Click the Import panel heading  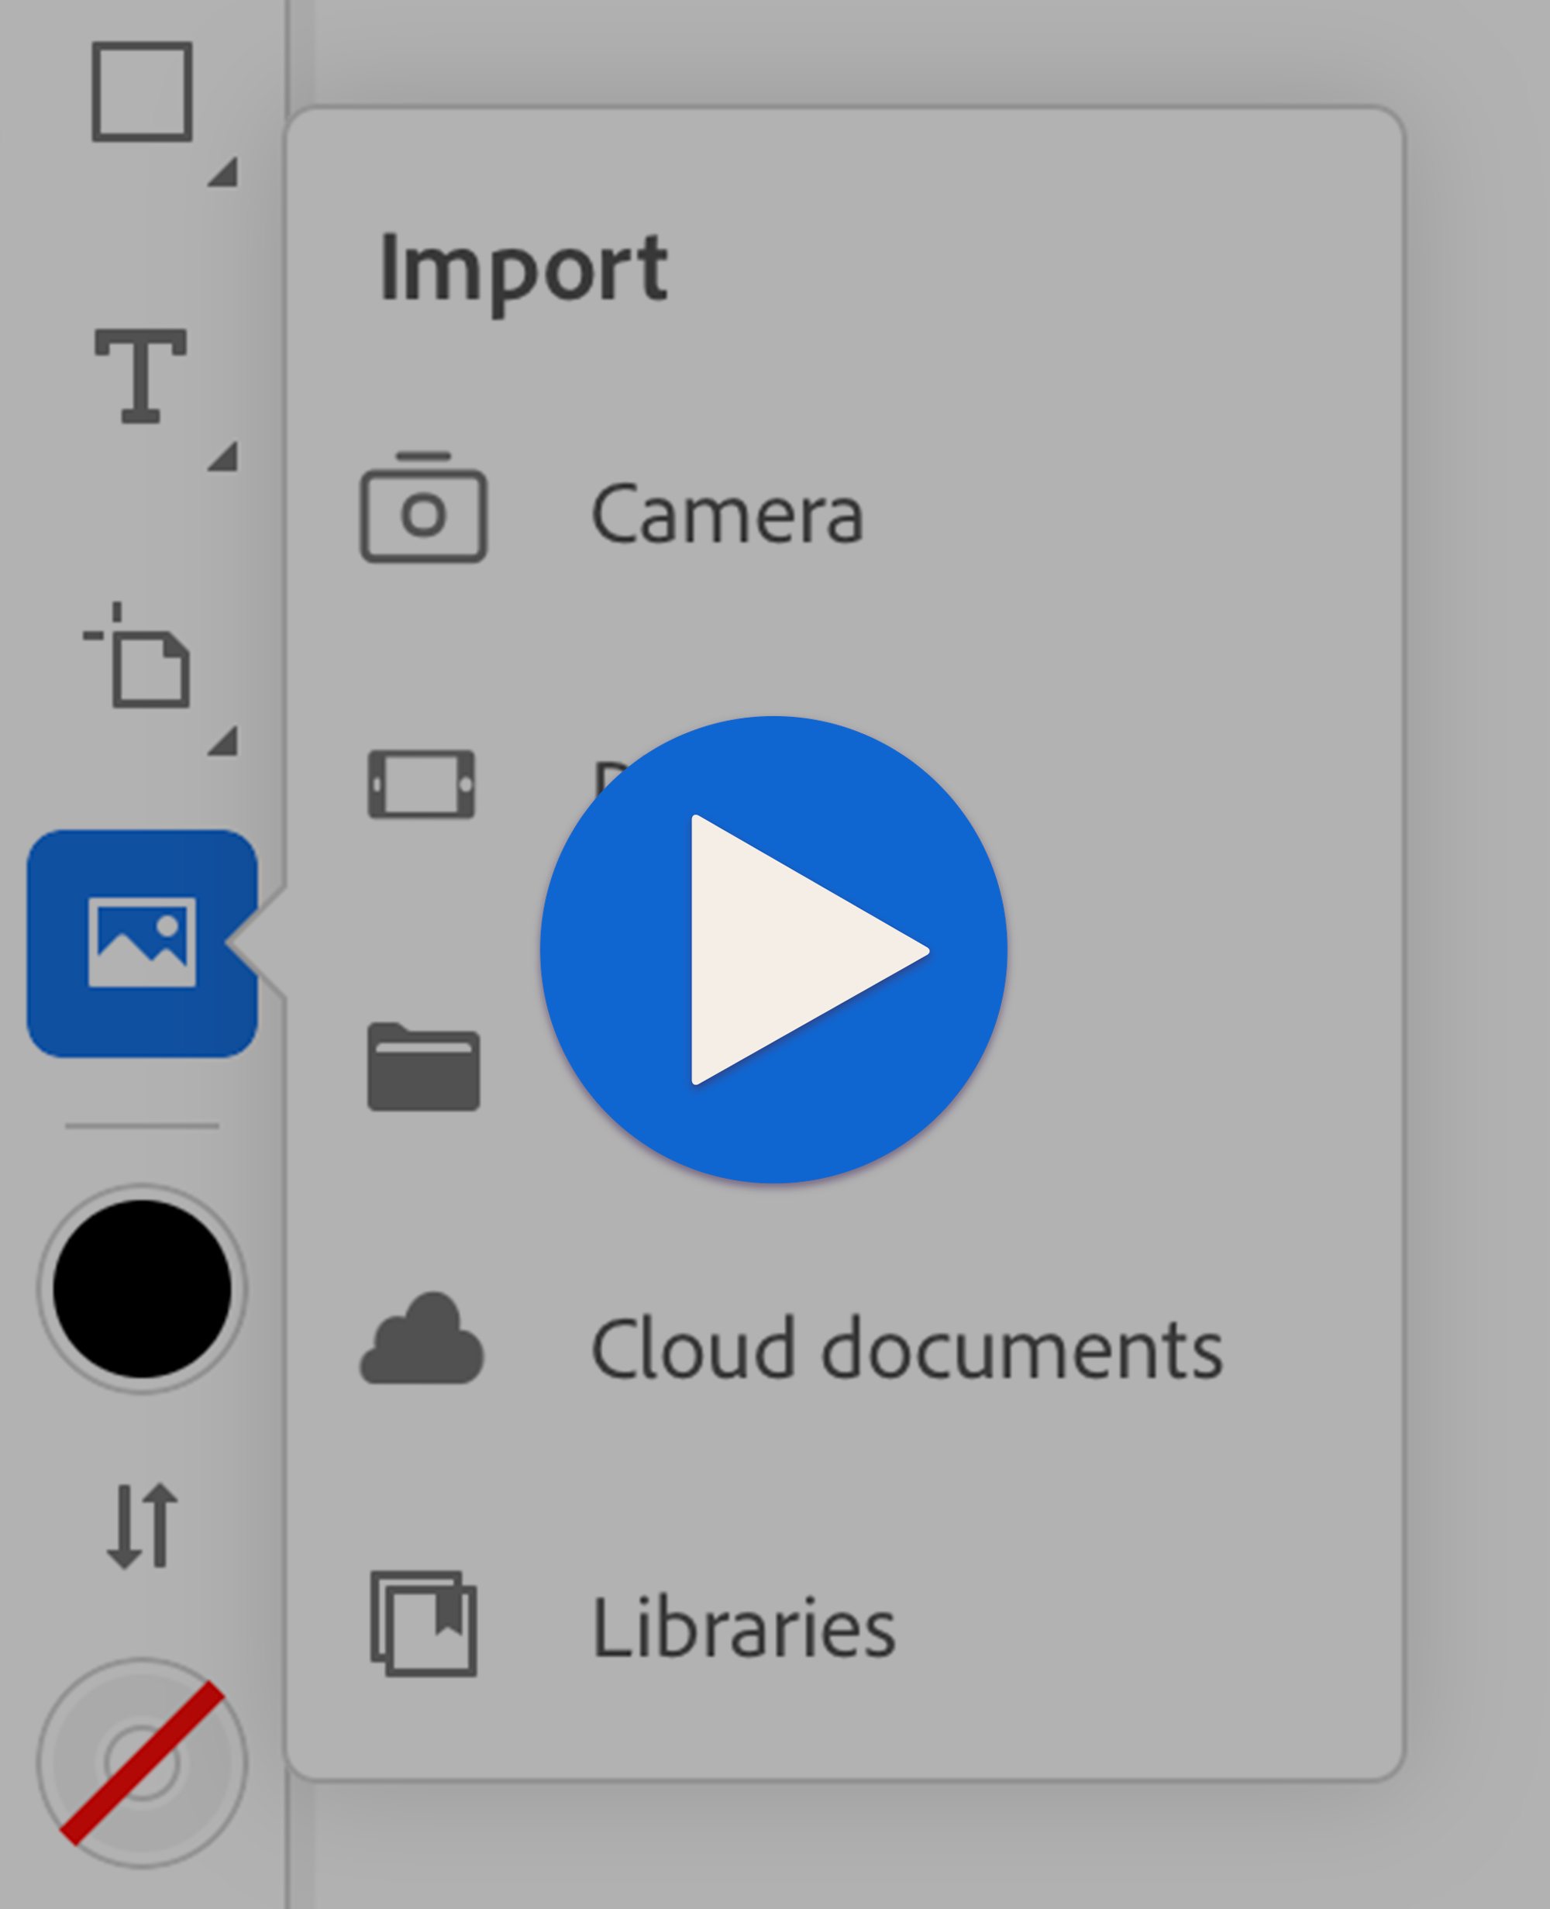523,268
